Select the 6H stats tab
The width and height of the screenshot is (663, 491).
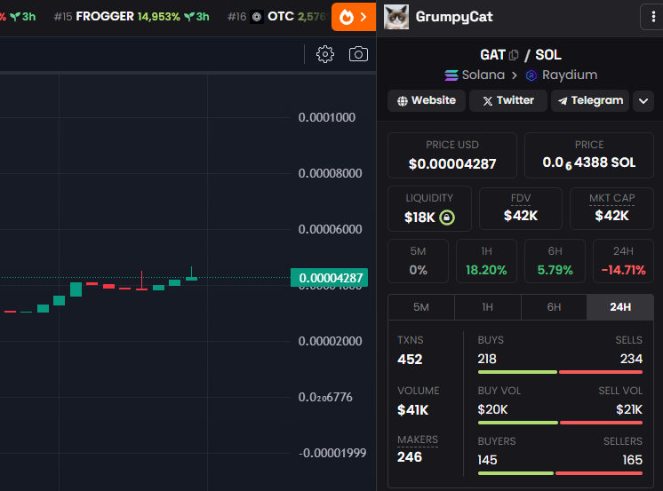pos(554,307)
